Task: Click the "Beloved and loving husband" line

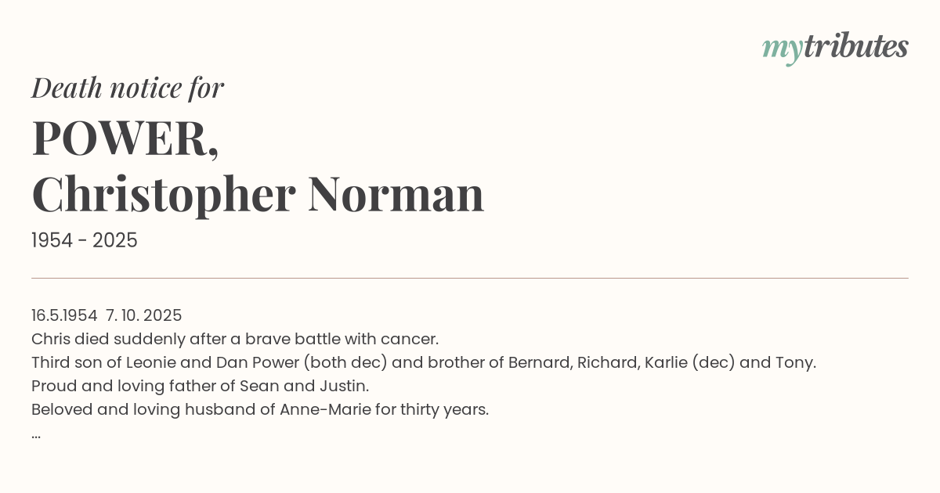Action: pyautogui.click(x=260, y=409)
